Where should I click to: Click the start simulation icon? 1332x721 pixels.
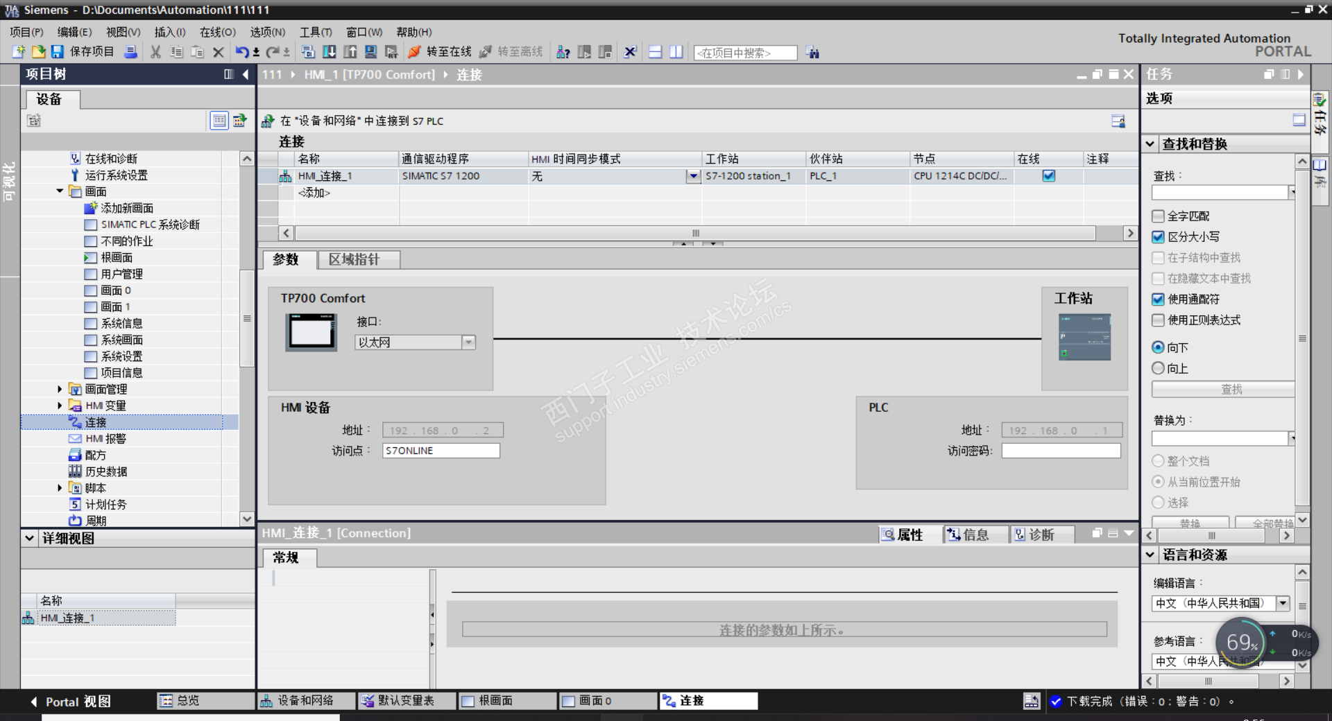pos(370,52)
